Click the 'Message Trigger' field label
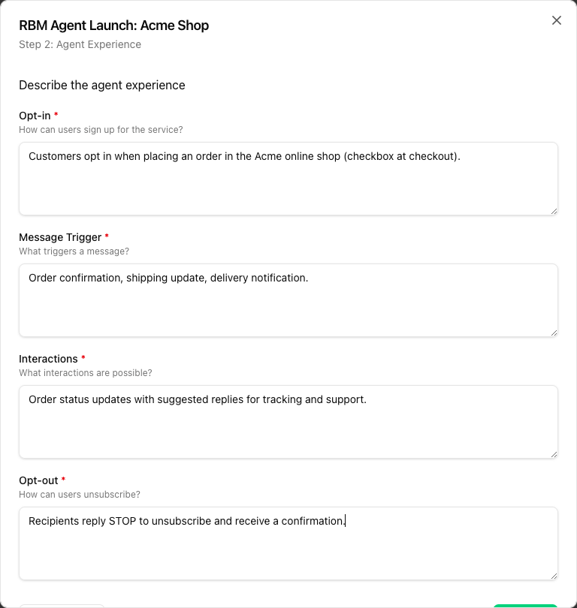Image resolution: width=577 pixels, height=608 pixels. tap(60, 237)
